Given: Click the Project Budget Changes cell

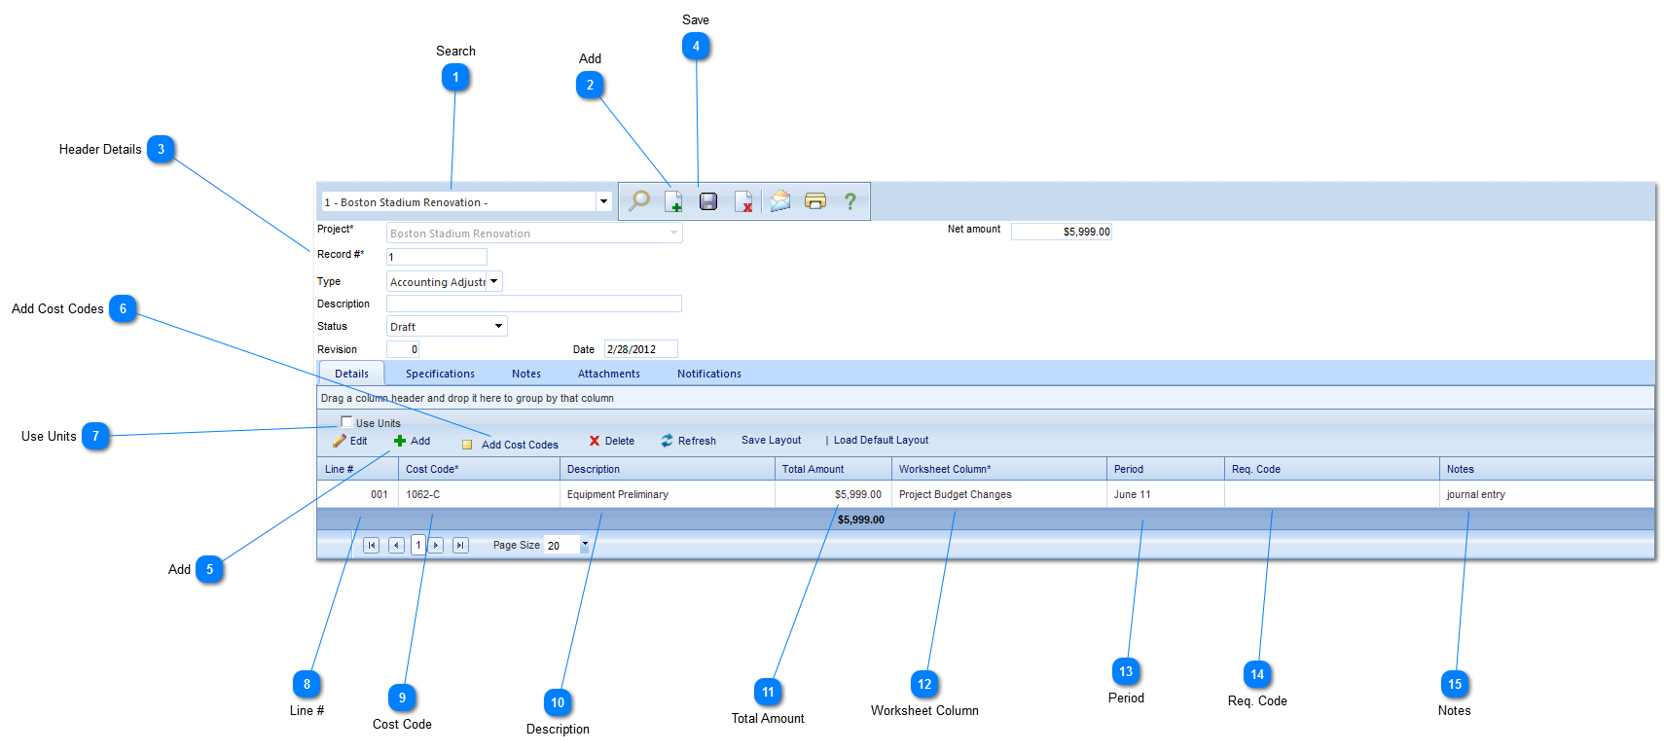Looking at the screenshot, I should point(999,494).
